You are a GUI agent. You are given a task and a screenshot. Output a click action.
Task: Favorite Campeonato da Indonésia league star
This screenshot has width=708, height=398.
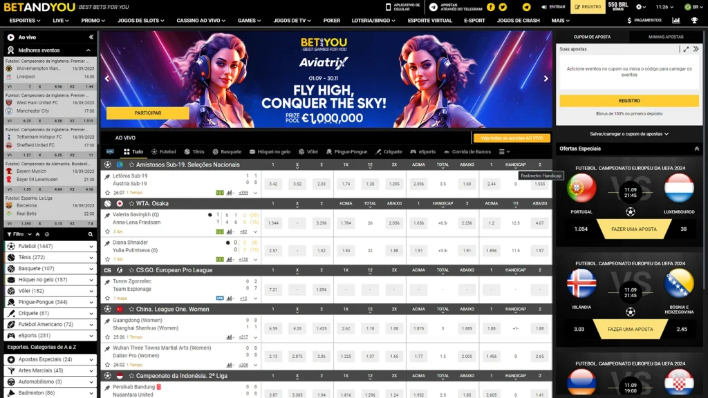click(x=131, y=376)
